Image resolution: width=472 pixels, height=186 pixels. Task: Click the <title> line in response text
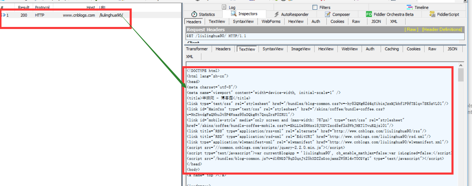(x=219, y=98)
